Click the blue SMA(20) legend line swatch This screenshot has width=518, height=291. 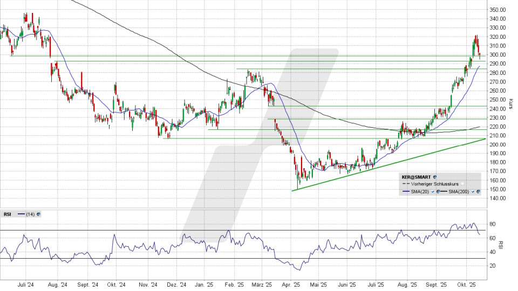[x=406, y=191]
